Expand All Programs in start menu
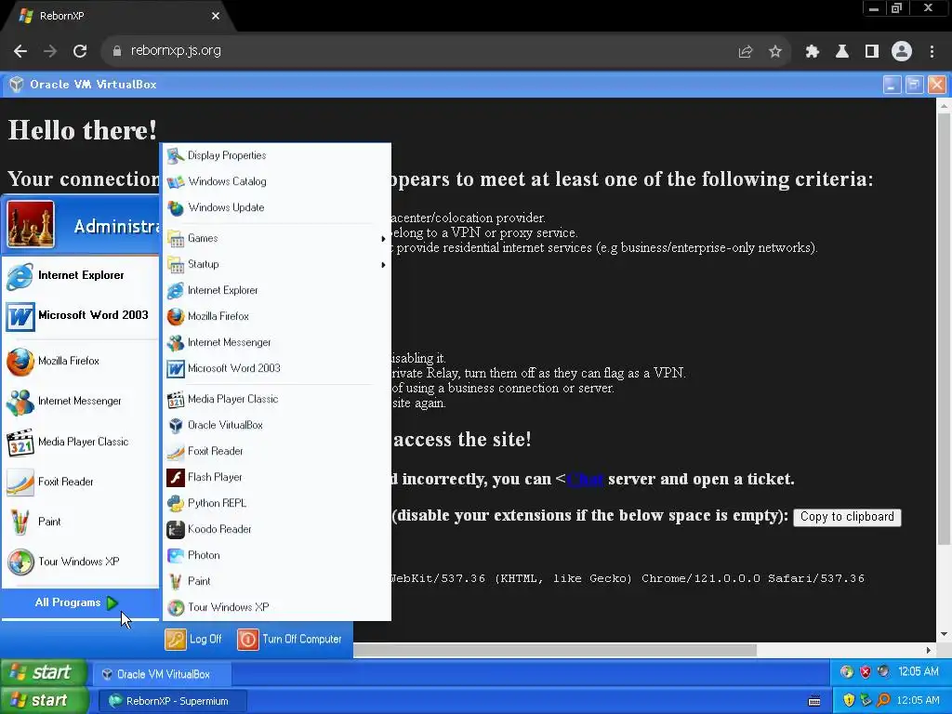The width and height of the screenshot is (952, 714). pyautogui.click(x=80, y=602)
